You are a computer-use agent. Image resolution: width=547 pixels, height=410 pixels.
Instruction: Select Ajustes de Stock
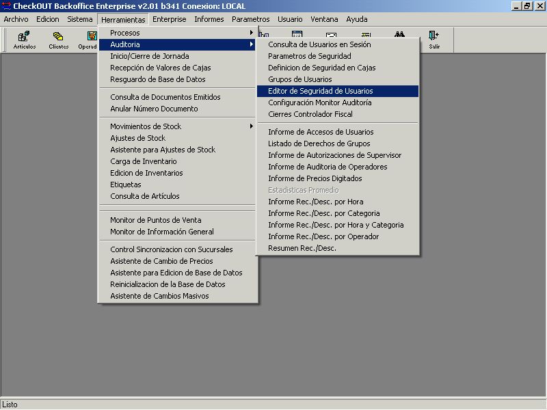[x=177, y=138]
